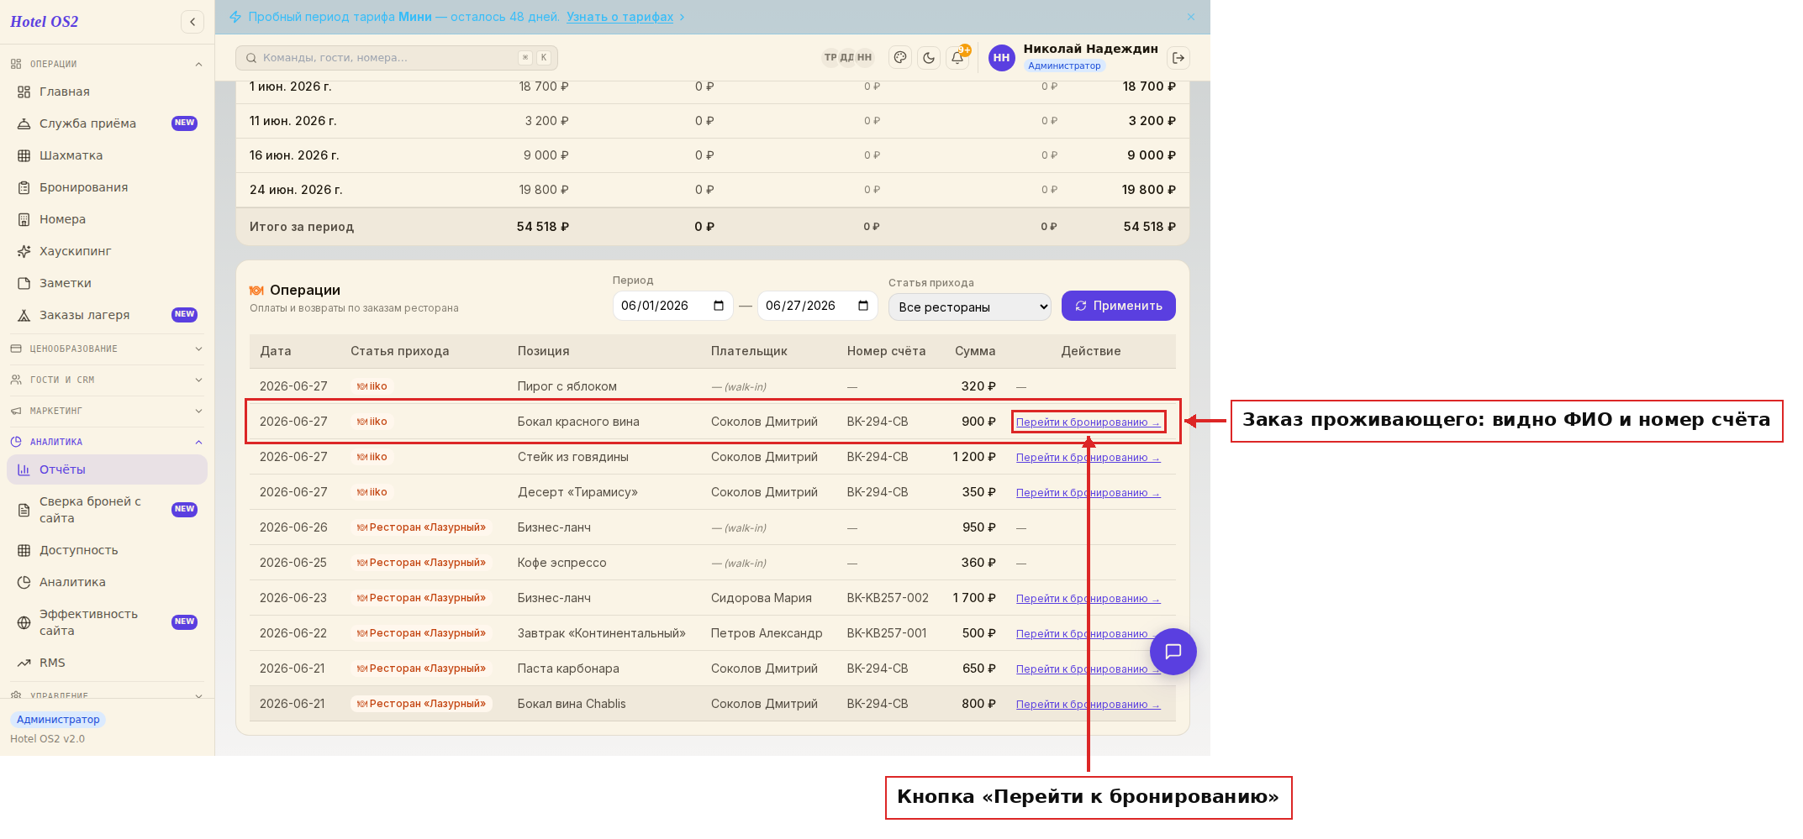Open the Все рестораны dropdown
This screenshot has height=839, width=1803.
tap(970, 307)
